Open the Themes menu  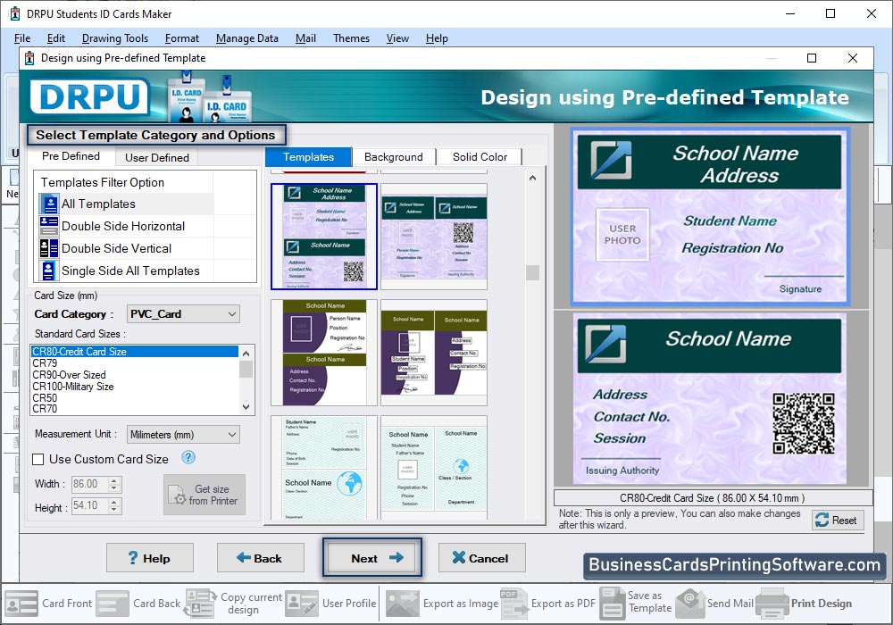click(351, 38)
